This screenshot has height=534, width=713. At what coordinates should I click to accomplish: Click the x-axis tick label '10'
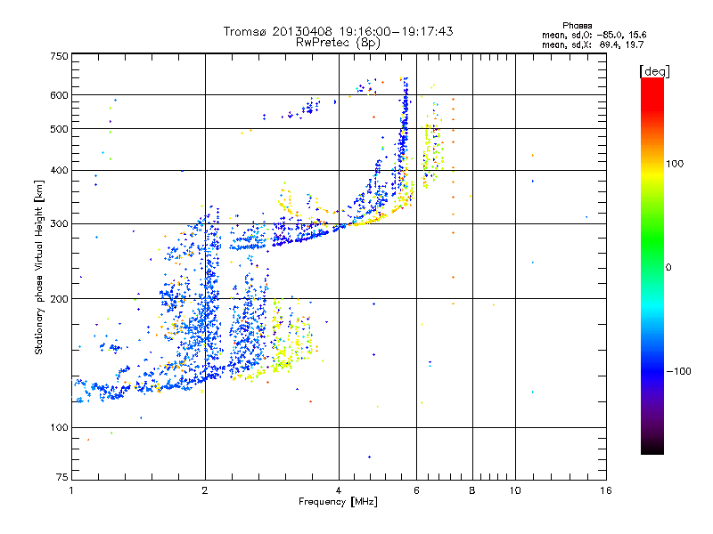tap(515, 490)
